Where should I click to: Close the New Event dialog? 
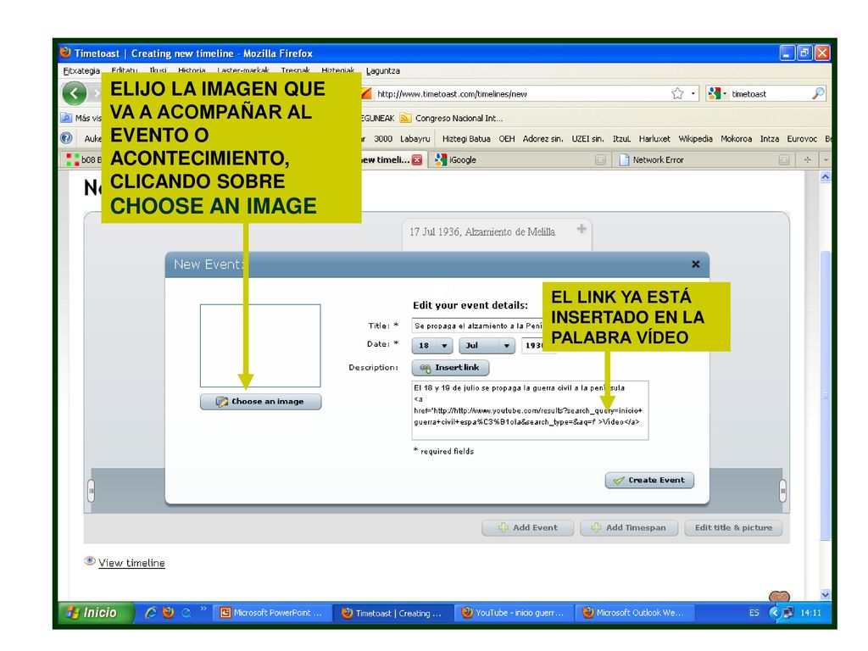coord(695,264)
